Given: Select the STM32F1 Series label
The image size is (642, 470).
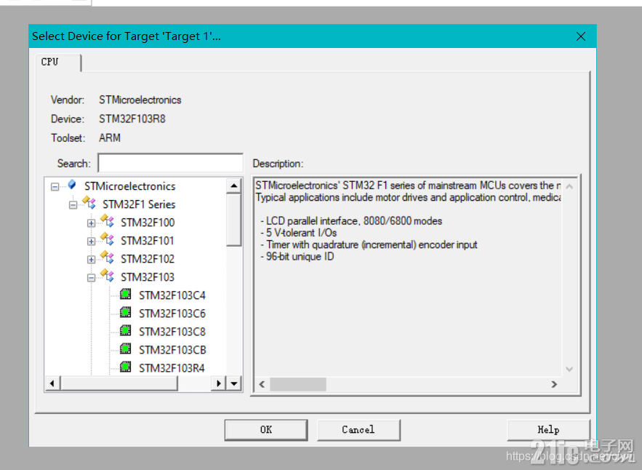Looking at the screenshot, I should click(139, 204).
